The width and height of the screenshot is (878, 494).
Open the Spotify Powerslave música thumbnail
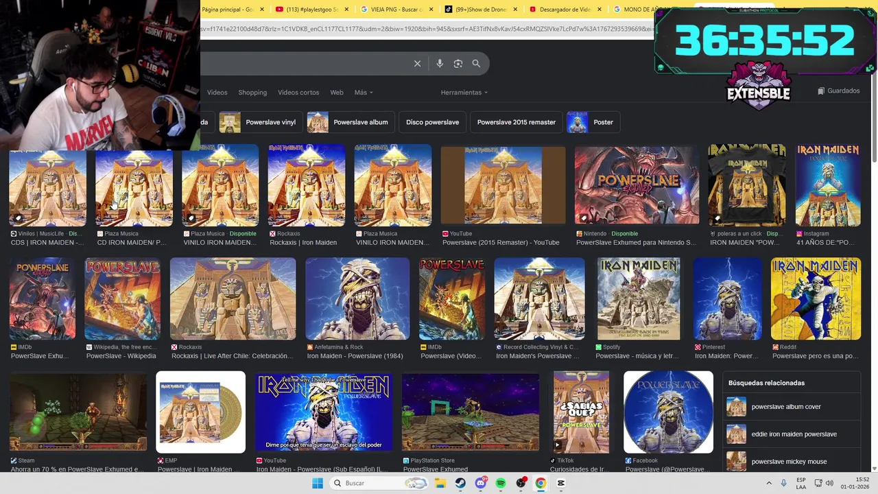(x=639, y=299)
